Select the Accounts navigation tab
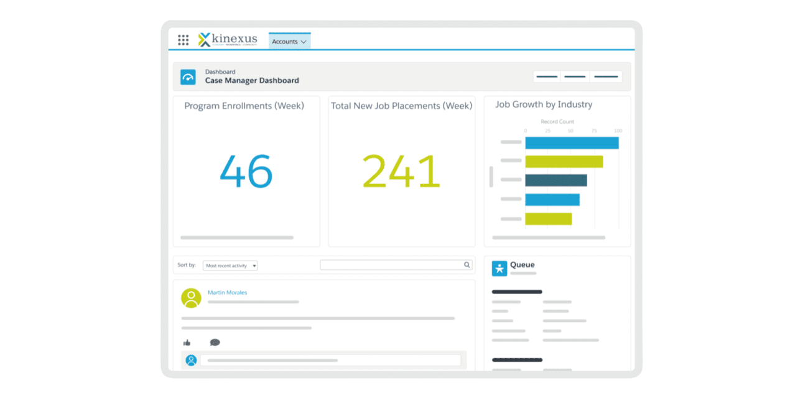Viewport: 803px width, 398px height. 285,42
